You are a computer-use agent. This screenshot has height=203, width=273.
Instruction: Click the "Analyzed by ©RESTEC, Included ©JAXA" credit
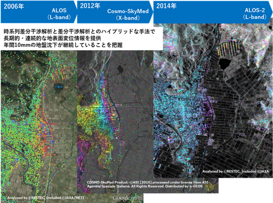(x=236, y=172)
